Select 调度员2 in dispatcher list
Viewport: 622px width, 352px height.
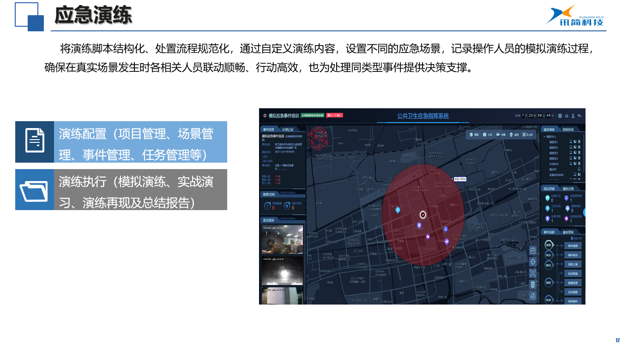pos(554,147)
